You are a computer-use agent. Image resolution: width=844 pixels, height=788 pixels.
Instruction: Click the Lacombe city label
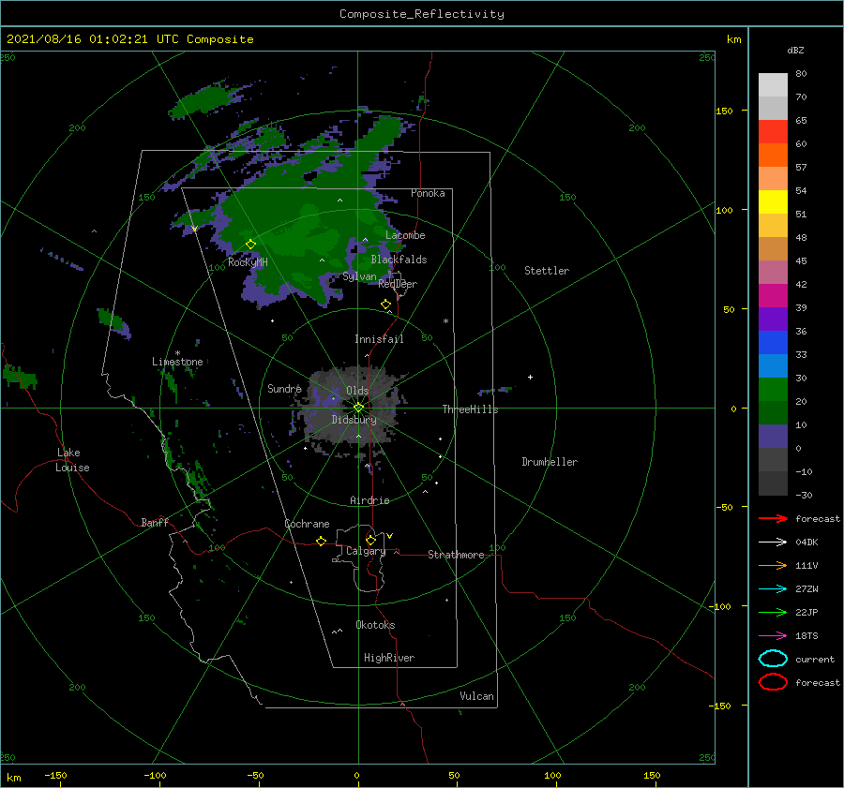tap(405, 235)
